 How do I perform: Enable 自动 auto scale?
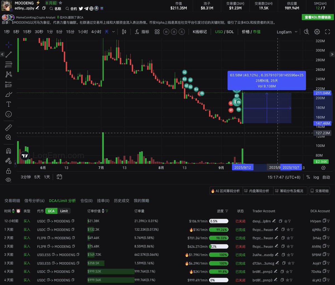pyautogui.click(x=326, y=177)
